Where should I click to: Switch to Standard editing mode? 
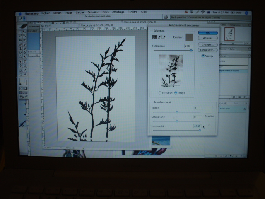pyautogui.click(x=21, y=88)
